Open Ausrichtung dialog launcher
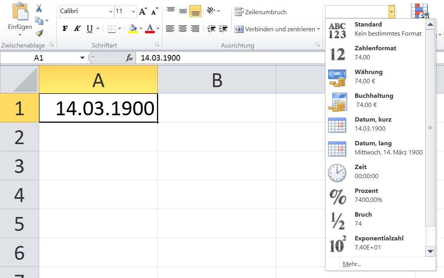444x278 pixels. click(x=318, y=45)
